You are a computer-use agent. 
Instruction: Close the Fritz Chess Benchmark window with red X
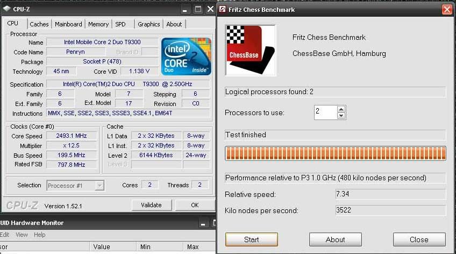click(x=447, y=9)
